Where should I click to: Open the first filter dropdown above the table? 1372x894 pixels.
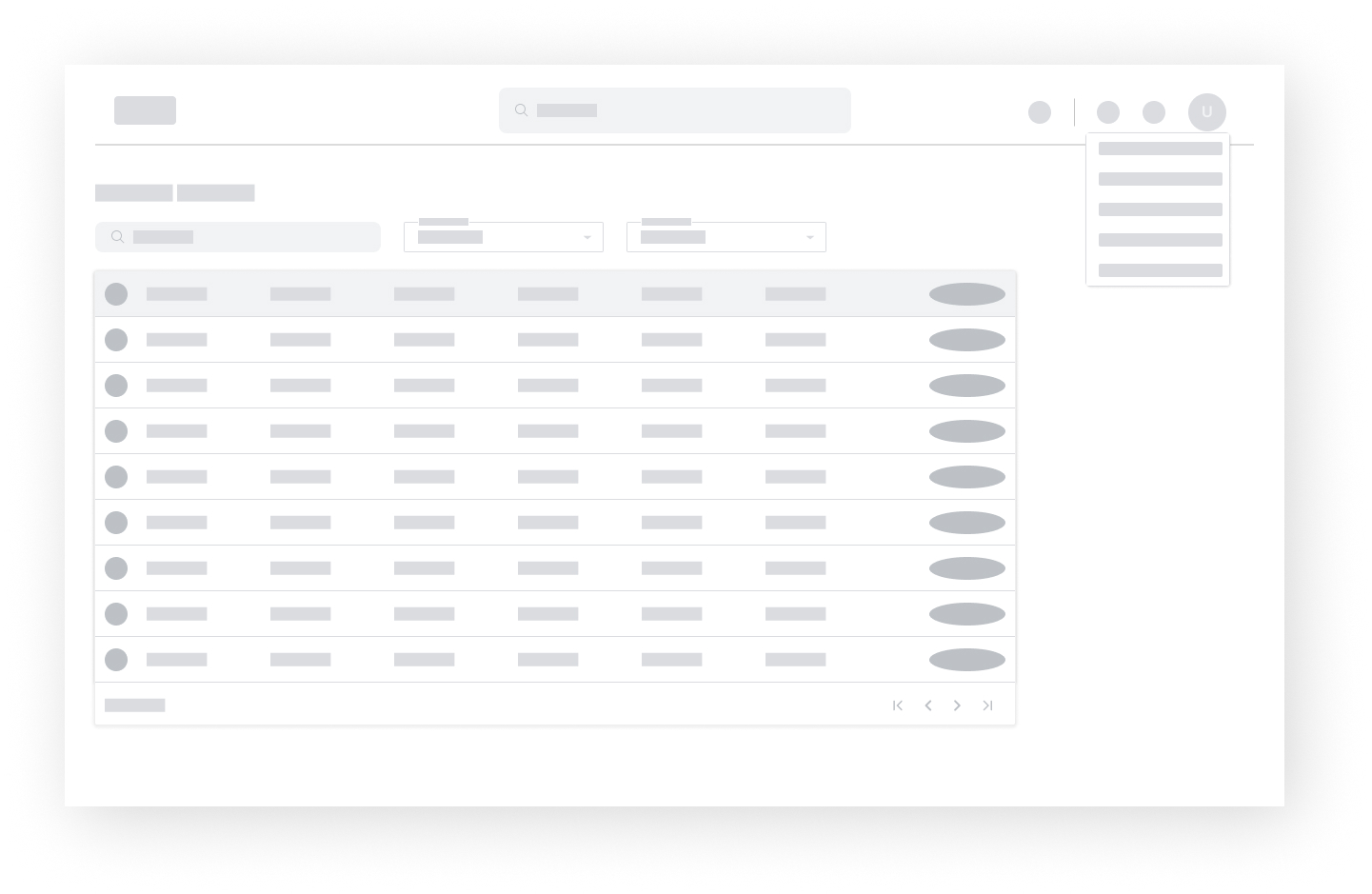pos(503,237)
